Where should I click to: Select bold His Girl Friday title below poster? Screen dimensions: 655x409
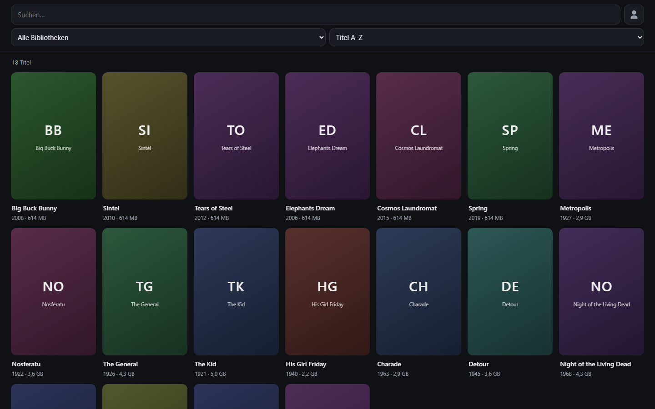tap(306, 364)
